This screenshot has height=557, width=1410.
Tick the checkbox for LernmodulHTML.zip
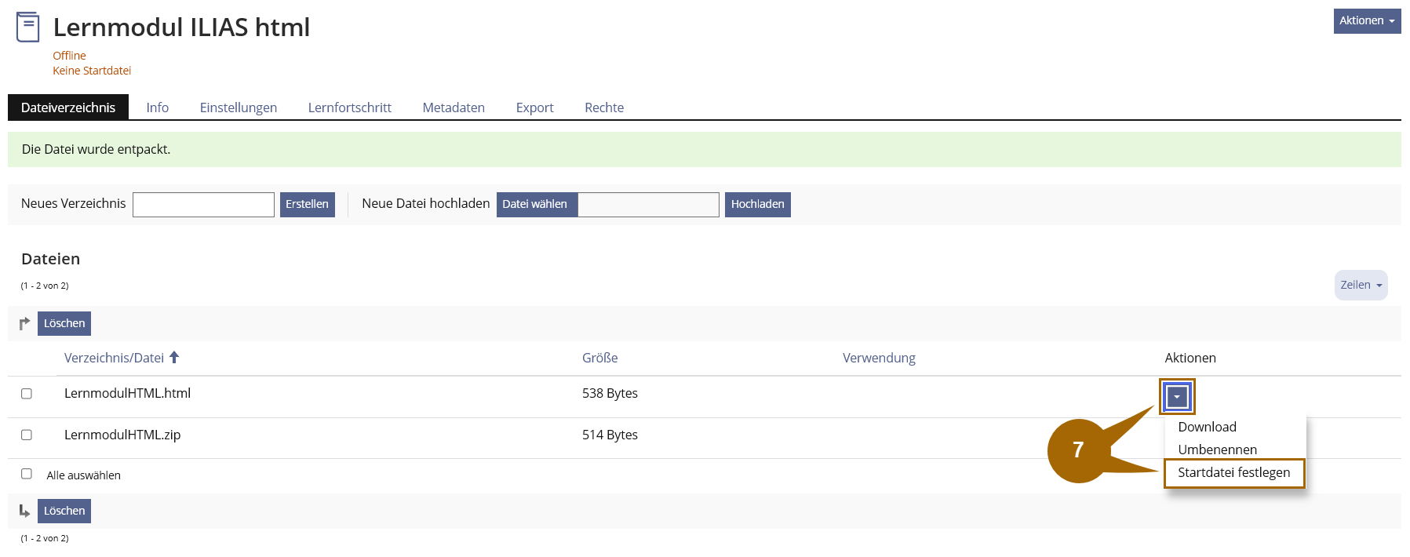pos(27,435)
